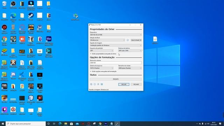
Task: Open the Sistema de arquivos FAT32 dropdown
Action: coord(101,68)
